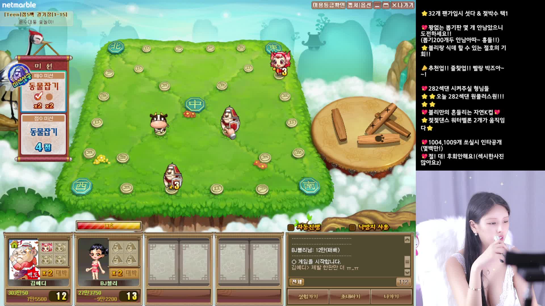Click the room title '[Teen]점5백 경기장[1-15]'

[x=36, y=14]
